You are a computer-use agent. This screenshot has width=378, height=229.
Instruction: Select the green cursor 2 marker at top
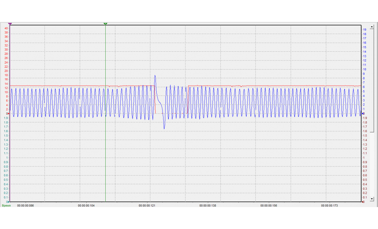pos(105,24)
